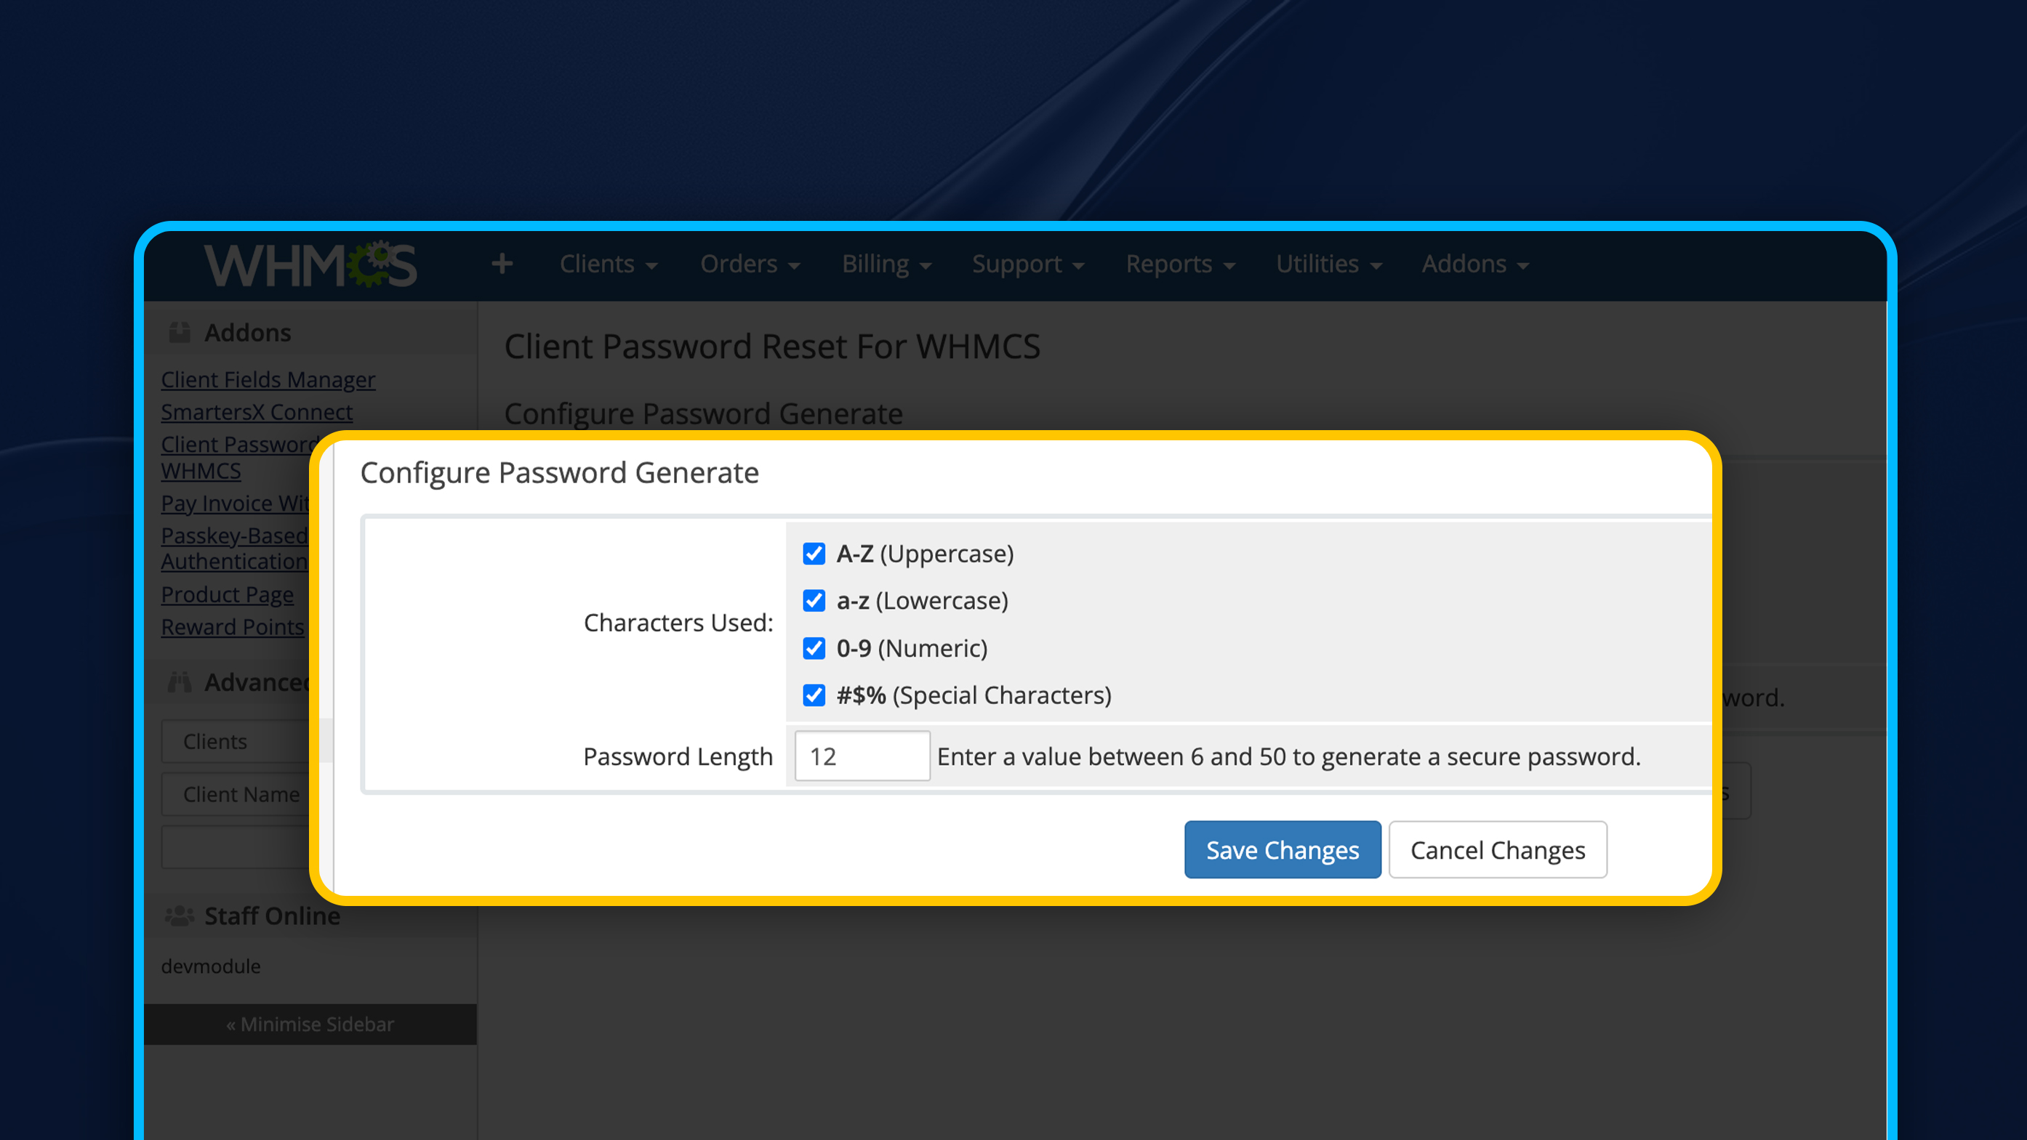The image size is (2027, 1140).
Task: Uncheck a-z (Lowercase) checkbox
Action: click(x=814, y=601)
